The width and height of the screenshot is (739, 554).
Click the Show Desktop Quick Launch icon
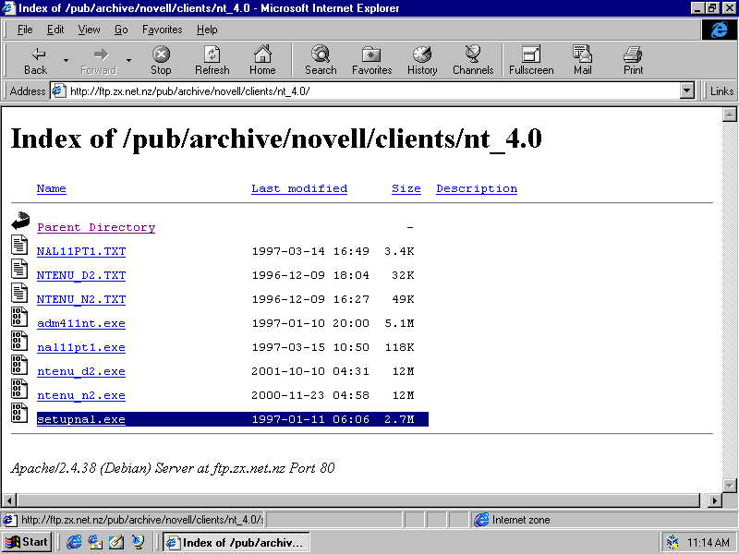coord(116,542)
